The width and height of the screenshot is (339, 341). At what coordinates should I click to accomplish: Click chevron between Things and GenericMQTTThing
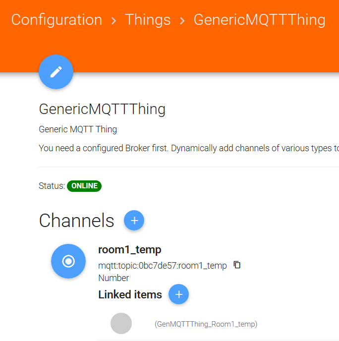click(x=182, y=20)
